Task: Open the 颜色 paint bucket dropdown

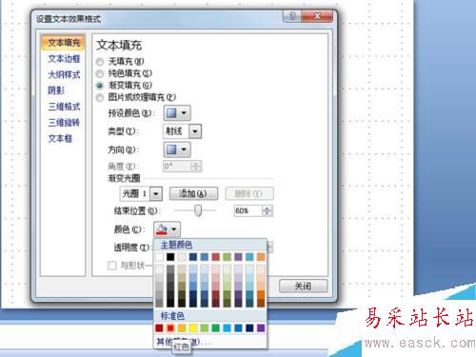Action: 167,229
